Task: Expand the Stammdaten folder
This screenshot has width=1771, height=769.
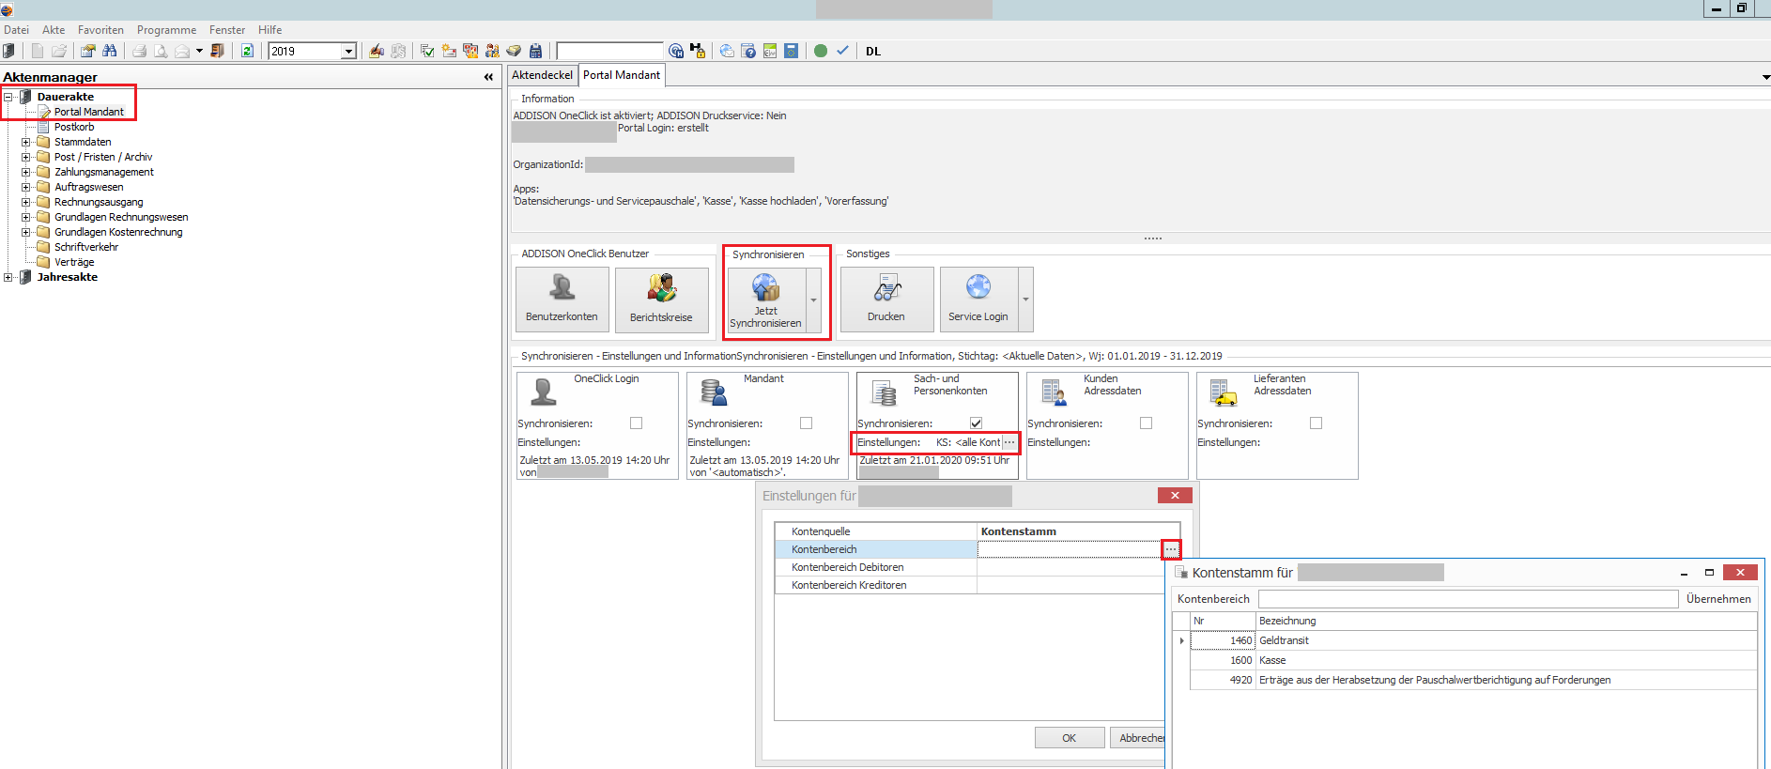Action: tap(26, 142)
